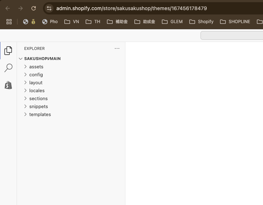Collapse the SAKUSHOP/MAIN root folder
The image size is (263, 205).
21,59
